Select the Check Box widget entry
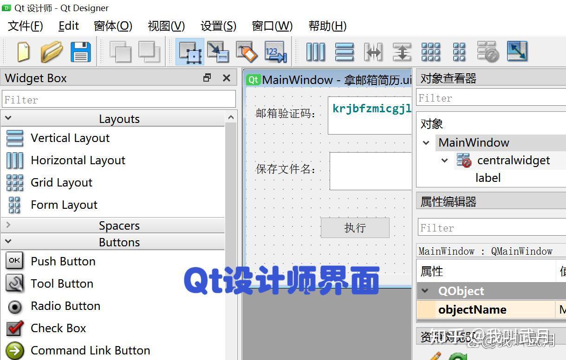Screen dimensions: 566x360 [58, 328]
